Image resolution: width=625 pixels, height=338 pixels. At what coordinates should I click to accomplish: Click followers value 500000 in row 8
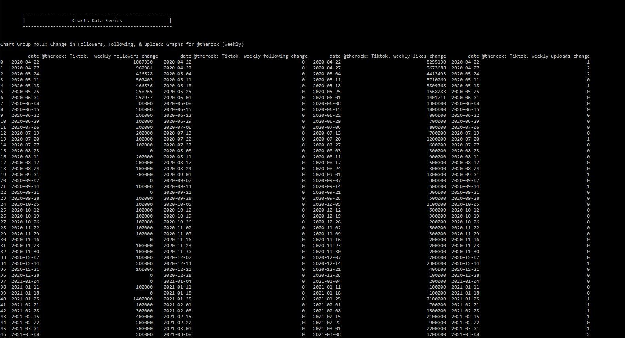click(144, 109)
